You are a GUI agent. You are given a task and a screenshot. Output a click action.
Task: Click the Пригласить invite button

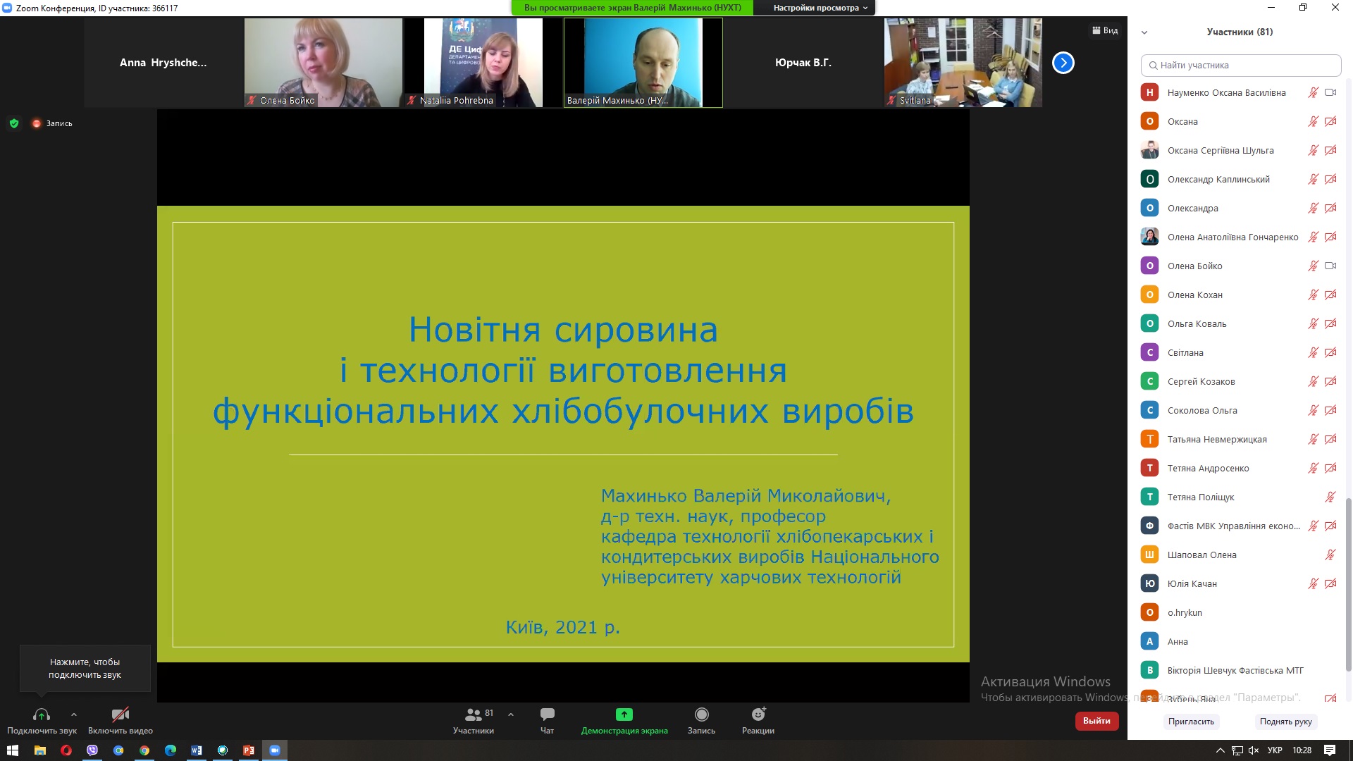[x=1191, y=721]
